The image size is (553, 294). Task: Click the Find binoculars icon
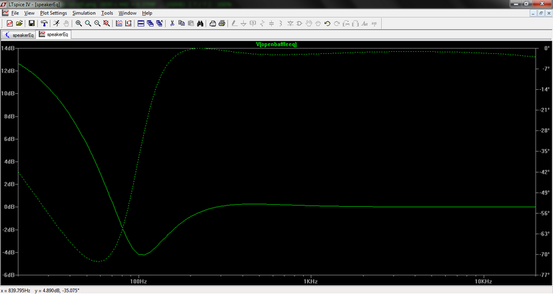point(199,23)
